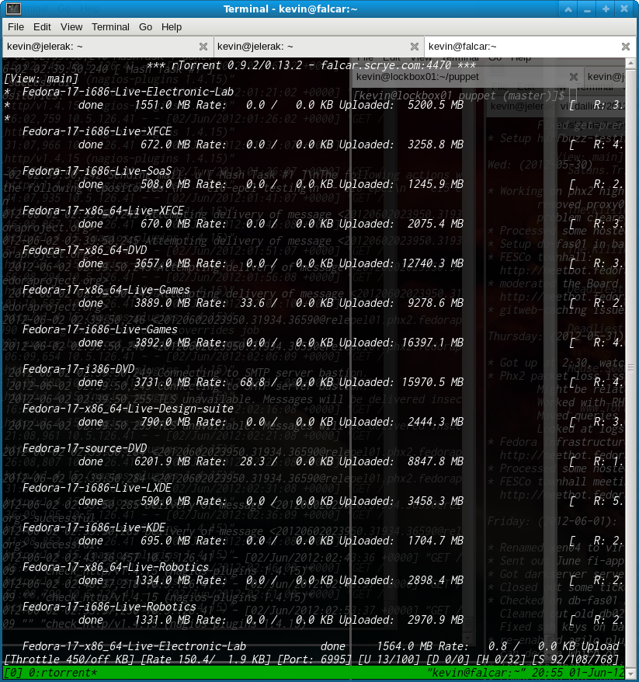
Task: Select torrent Fedora-17-x86_64-Live-Games
Action: (x=106, y=290)
